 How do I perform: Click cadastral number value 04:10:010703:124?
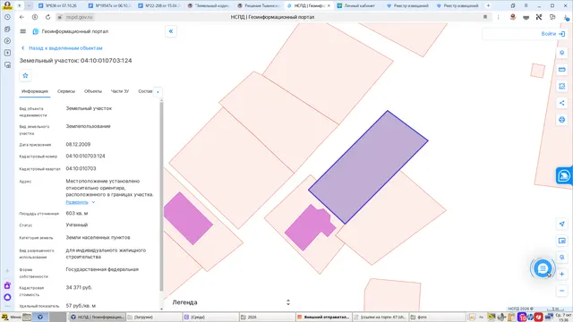click(86, 156)
